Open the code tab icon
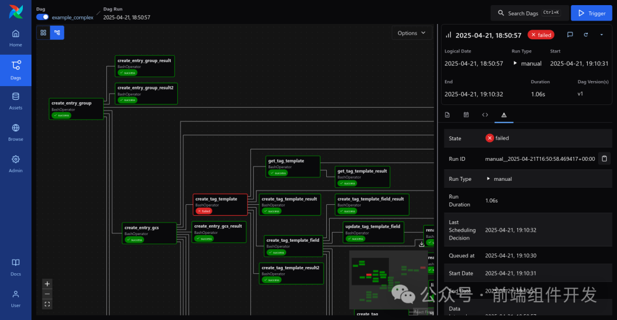Image resolution: width=617 pixels, height=320 pixels. [485, 115]
